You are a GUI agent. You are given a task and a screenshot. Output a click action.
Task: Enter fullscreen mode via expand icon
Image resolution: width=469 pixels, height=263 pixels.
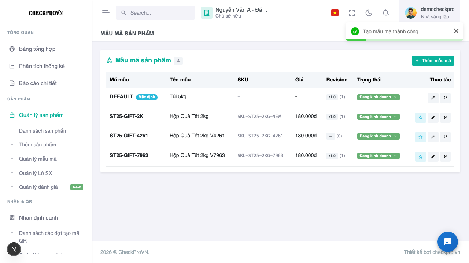(x=352, y=13)
